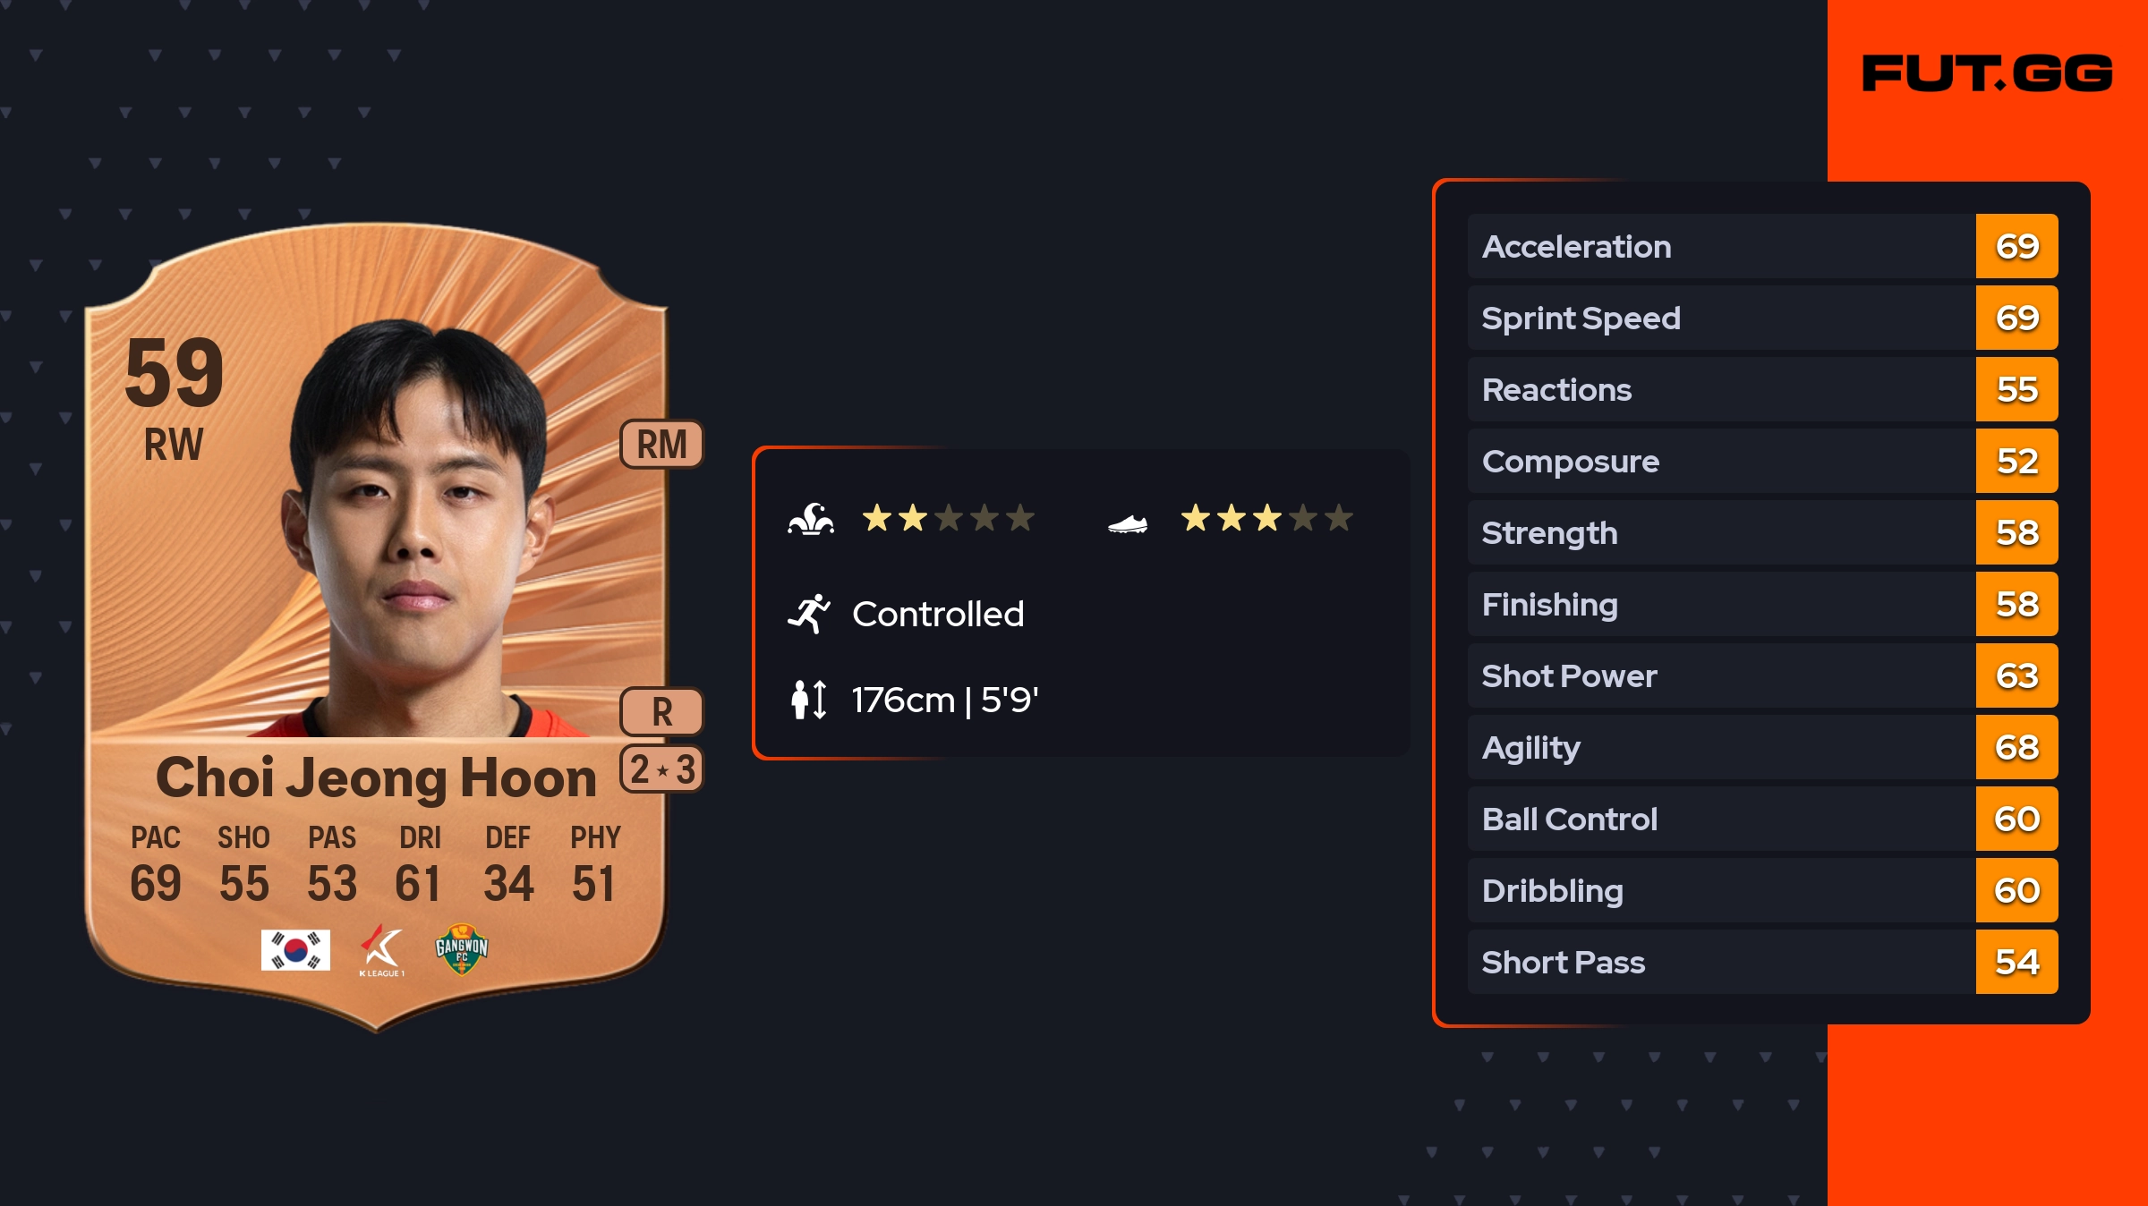Click the weak foot boot icon
Image resolution: width=2148 pixels, height=1206 pixels.
[1127, 523]
